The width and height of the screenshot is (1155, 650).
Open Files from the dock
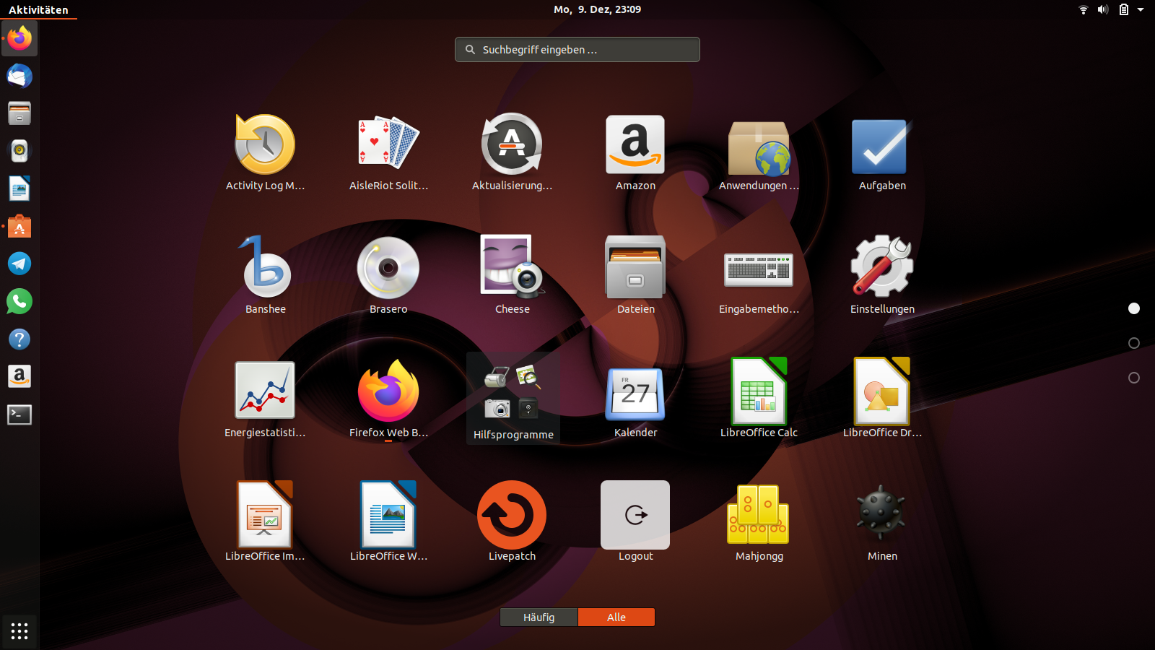point(19,113)
